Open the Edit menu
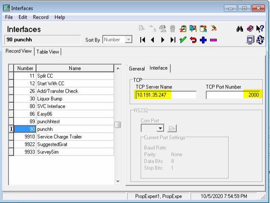The height and width of the screenshot is (203, 270). coord(23,17)
